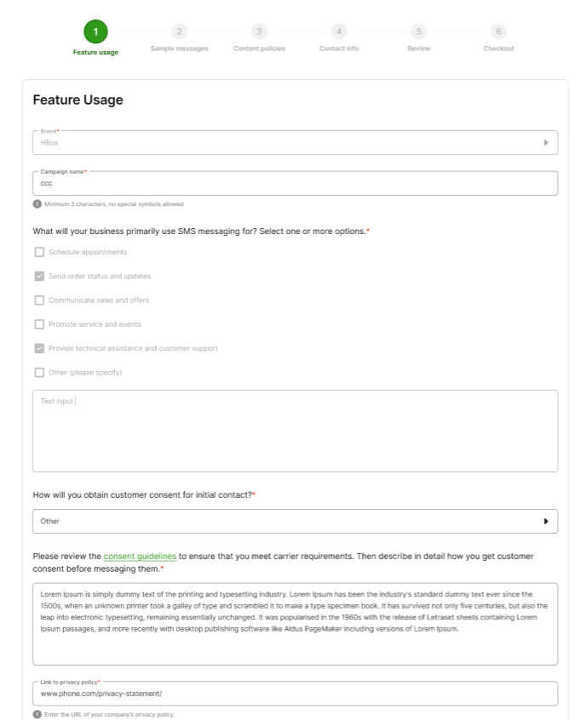Expand the Brand dropdown arrow

tap(545, 143)
